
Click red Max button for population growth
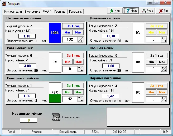click(x=78, y=62)
